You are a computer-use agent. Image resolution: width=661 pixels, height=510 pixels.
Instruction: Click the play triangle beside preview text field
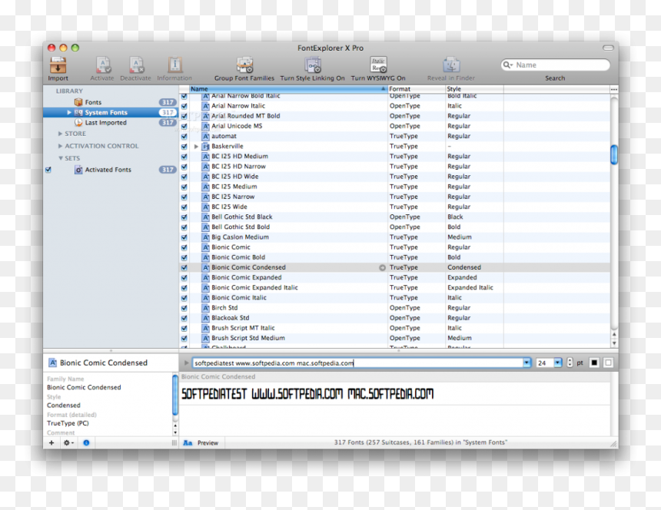[x=186, y=363]
